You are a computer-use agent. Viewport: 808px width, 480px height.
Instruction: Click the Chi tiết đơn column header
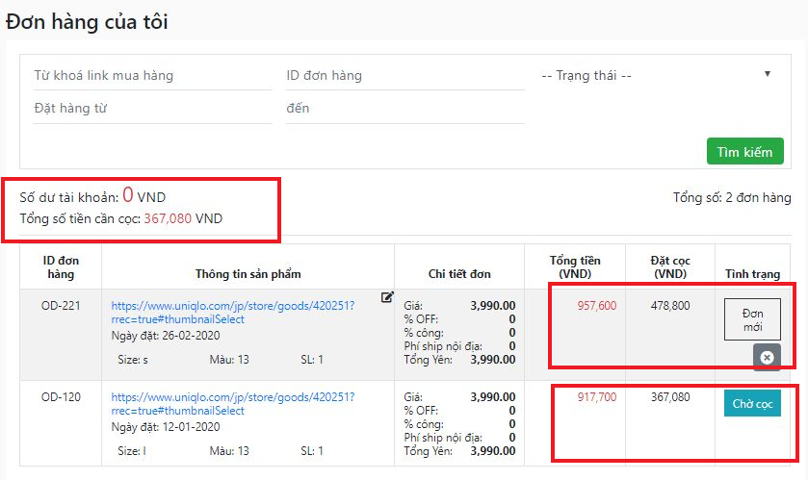click(x=459, y=274)
